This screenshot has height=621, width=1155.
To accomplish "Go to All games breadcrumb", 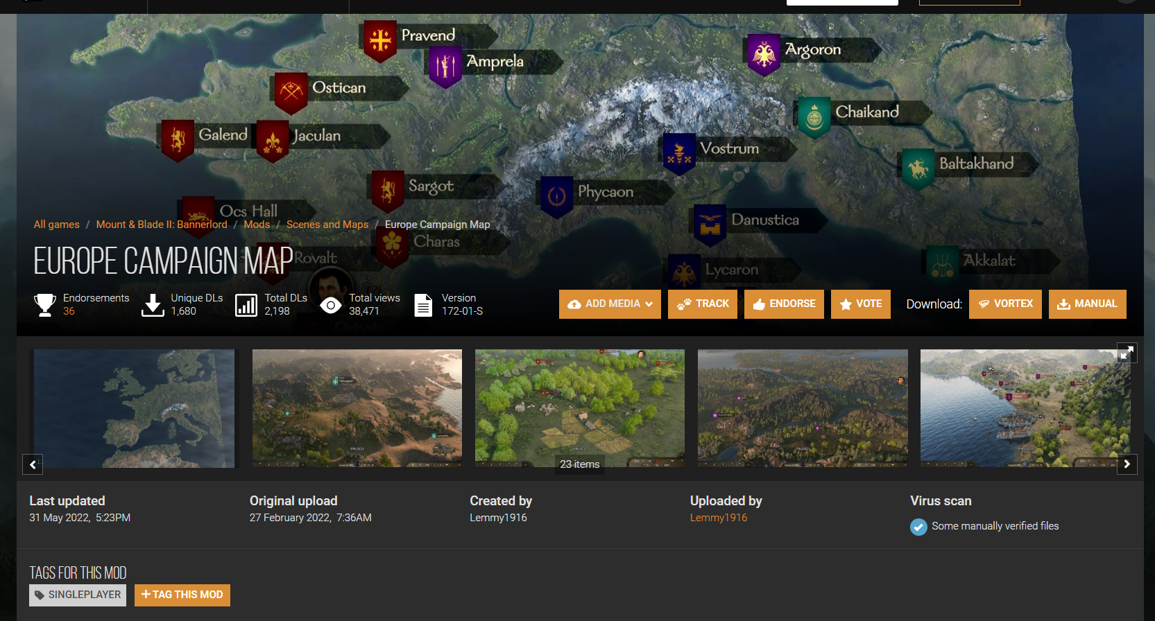I will pos(57,225).
